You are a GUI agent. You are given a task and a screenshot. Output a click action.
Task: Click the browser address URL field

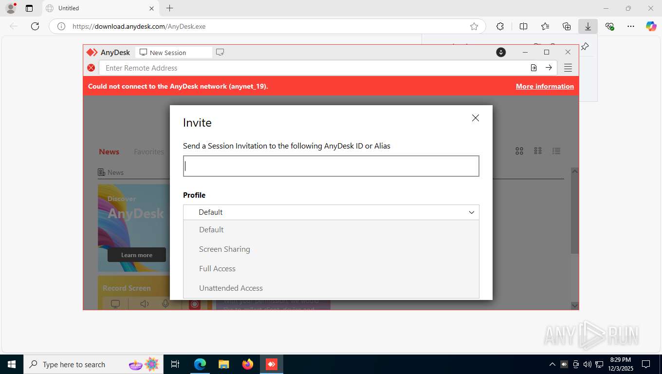268,26
